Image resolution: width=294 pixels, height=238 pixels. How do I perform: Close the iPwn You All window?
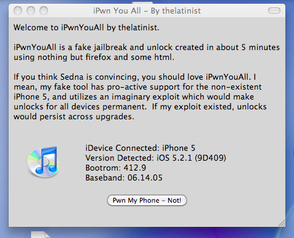(x=18, y=11)
